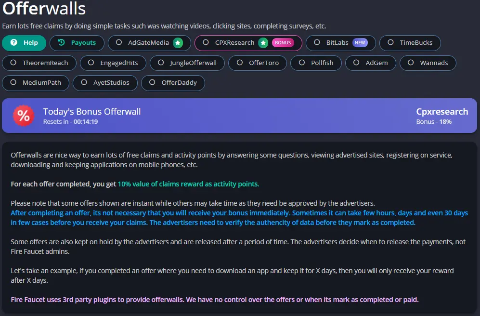Open the OfferDaddy offerwall
This screenshot has width=480, height=316.
coord(173,83)
